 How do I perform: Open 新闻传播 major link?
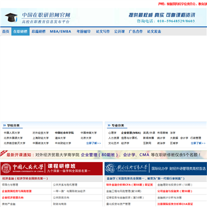148,138
